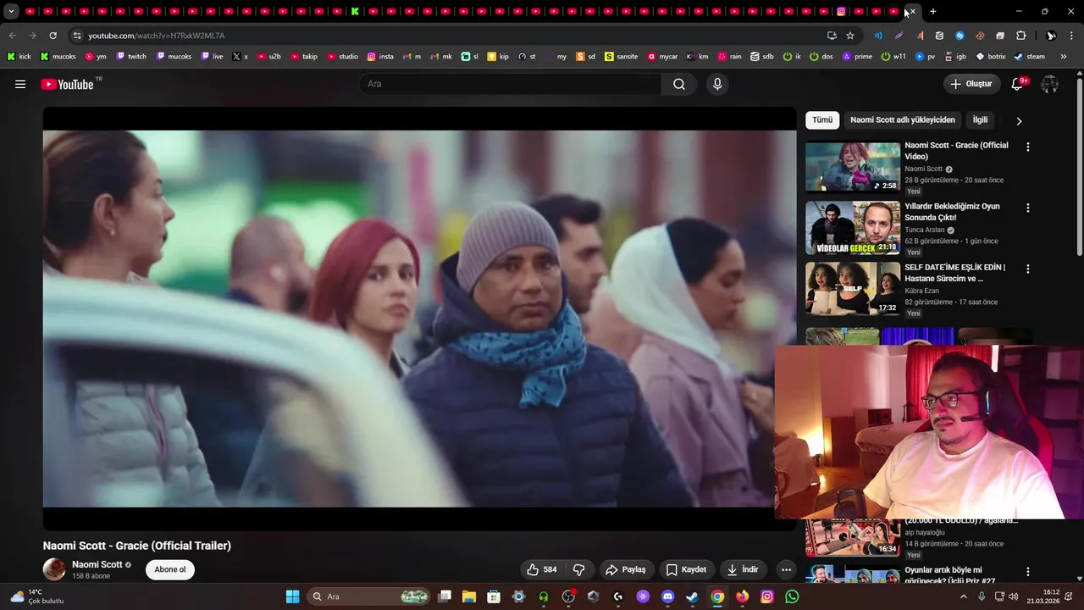Image resolution: width=1084 pixels, height=610 pixels.
Task: Open YouTube notifications bell
Action: coord(1018,84)
